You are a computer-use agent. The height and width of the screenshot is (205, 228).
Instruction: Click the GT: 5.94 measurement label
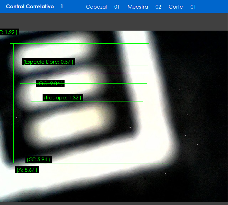[x=38, y=160]
